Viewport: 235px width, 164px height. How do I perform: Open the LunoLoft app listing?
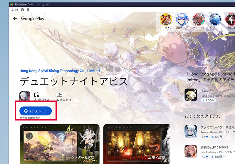click(191, 95)
